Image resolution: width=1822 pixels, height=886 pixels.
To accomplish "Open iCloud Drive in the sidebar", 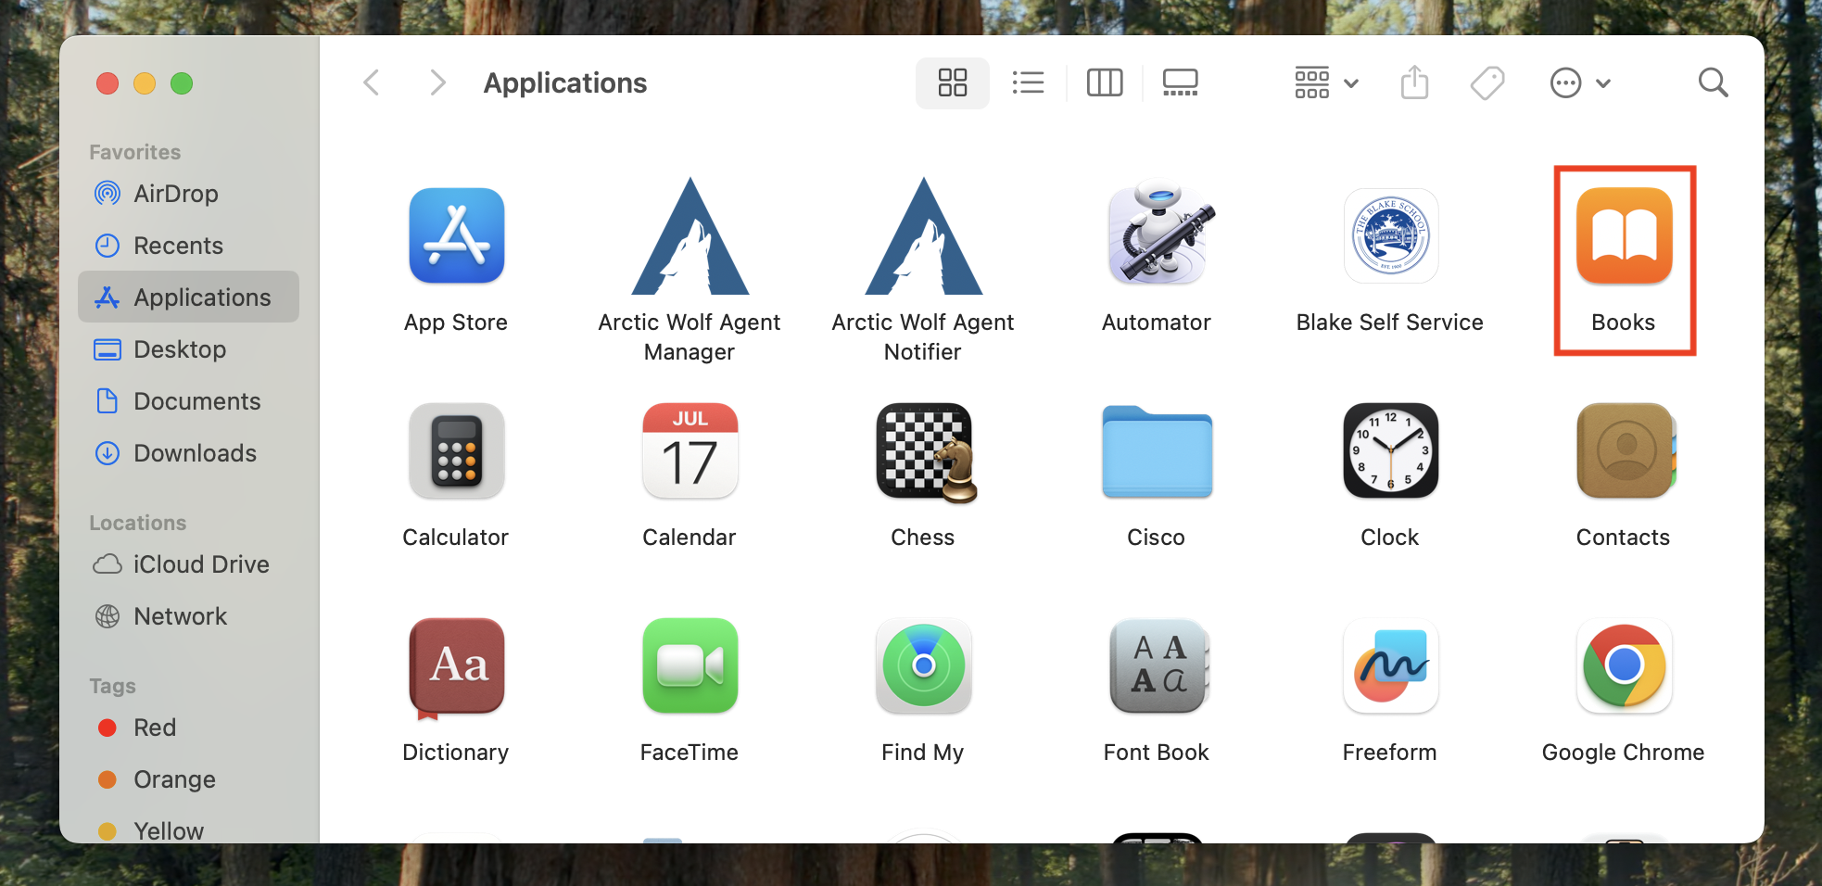I will click(x=188, y=563).
